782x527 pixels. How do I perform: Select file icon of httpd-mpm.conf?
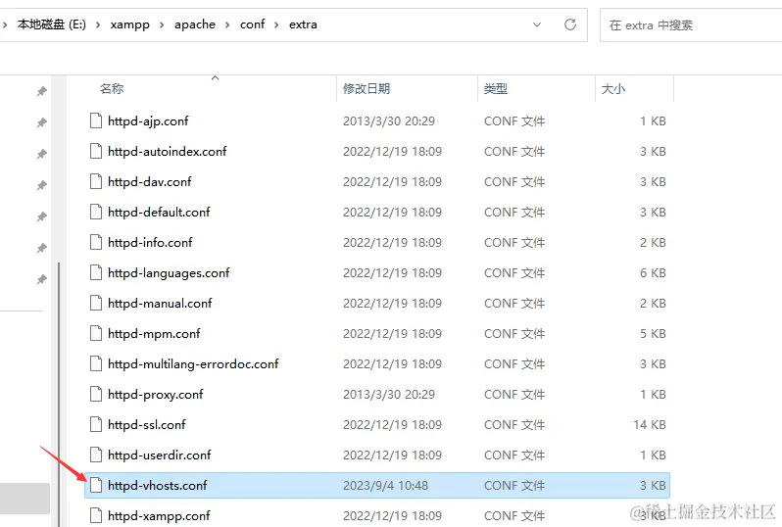pos(96,334)
